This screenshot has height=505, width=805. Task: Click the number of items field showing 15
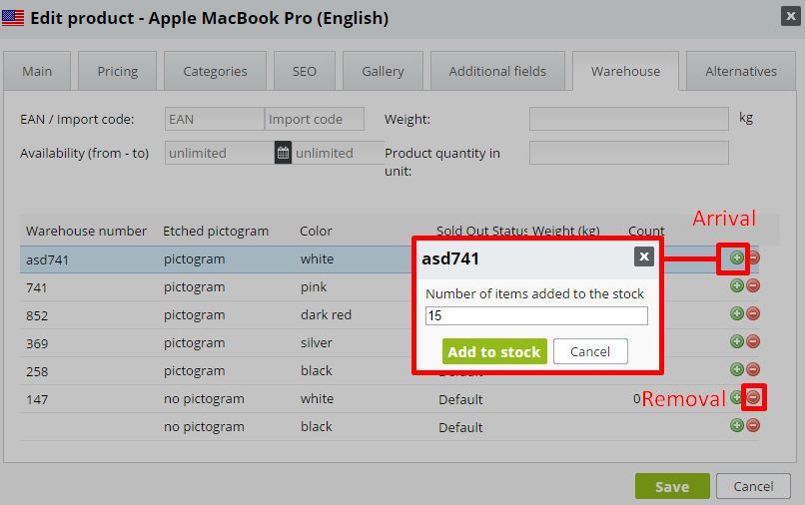[x=536, y=315]
